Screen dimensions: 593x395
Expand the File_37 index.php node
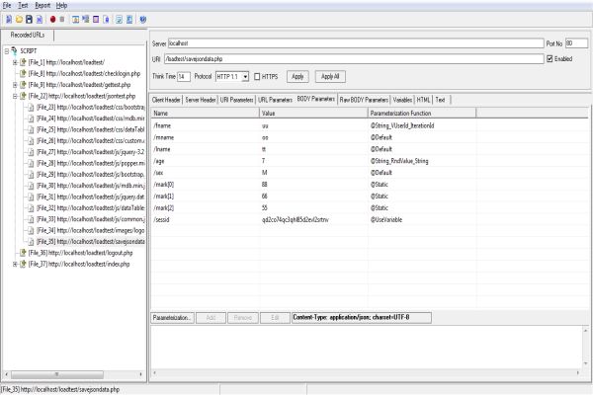pos(15,264)
